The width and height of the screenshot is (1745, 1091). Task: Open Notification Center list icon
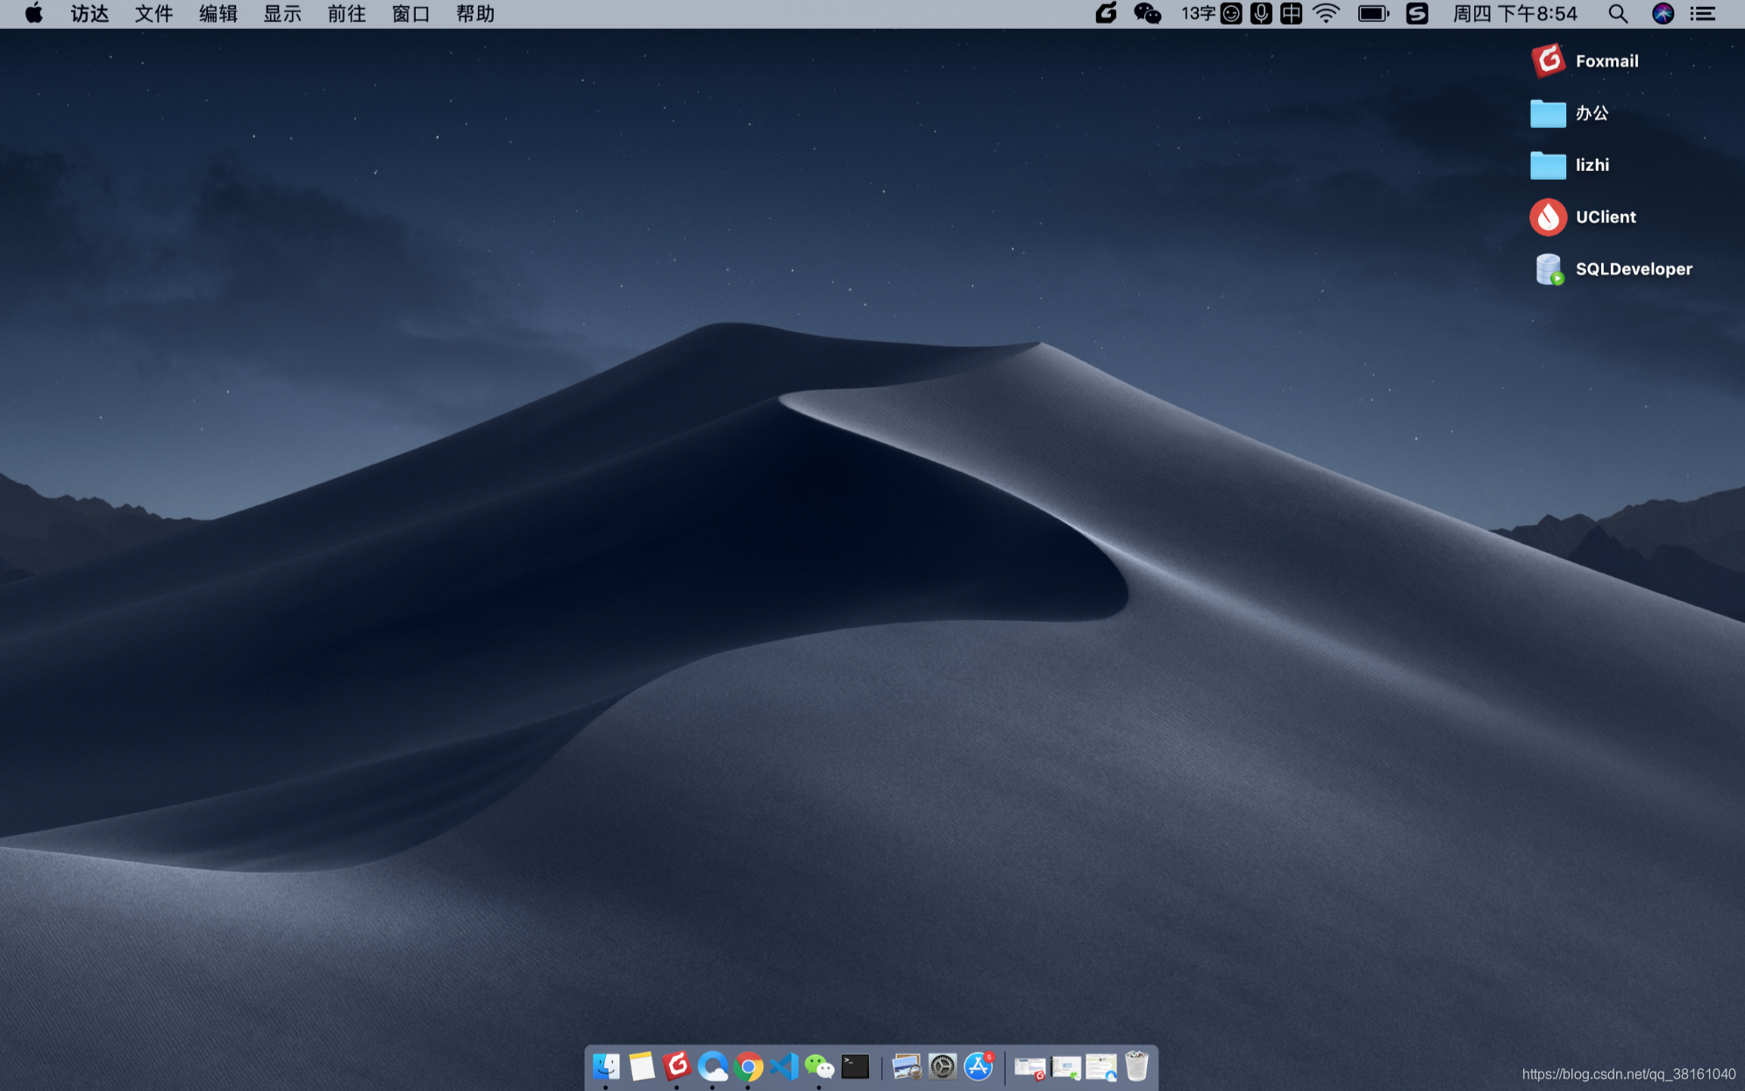[x=1703, y=13]
